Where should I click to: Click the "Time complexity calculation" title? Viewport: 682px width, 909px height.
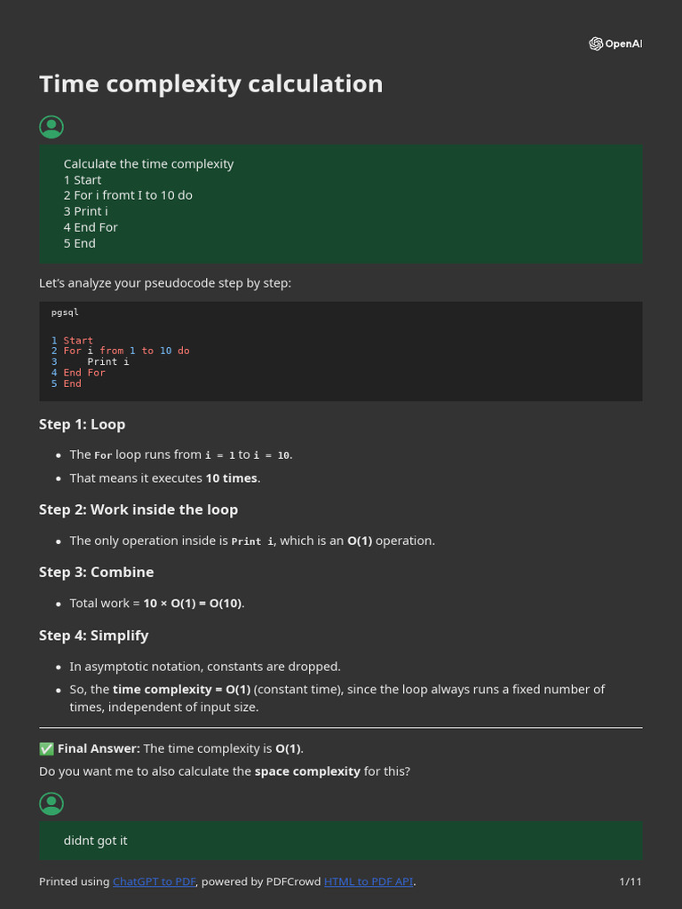(x=211, y=83)
